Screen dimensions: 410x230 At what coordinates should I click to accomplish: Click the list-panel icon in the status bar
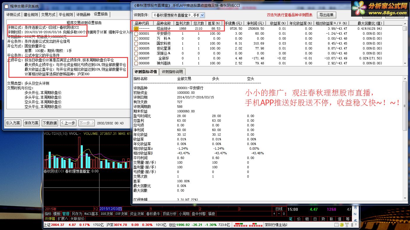[x=337, y=225]
